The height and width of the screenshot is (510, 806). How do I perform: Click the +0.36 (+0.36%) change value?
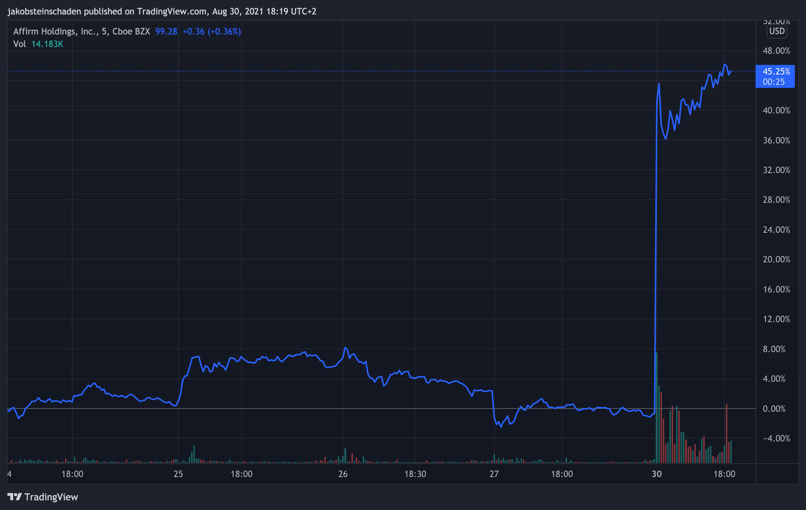click(212, 32)
